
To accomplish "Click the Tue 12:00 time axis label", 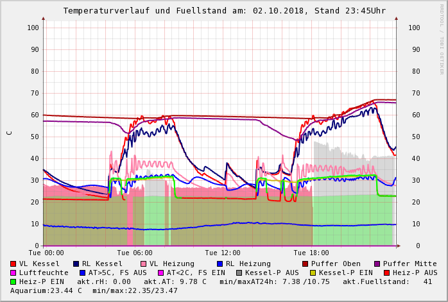I will [x=223, y=253].
